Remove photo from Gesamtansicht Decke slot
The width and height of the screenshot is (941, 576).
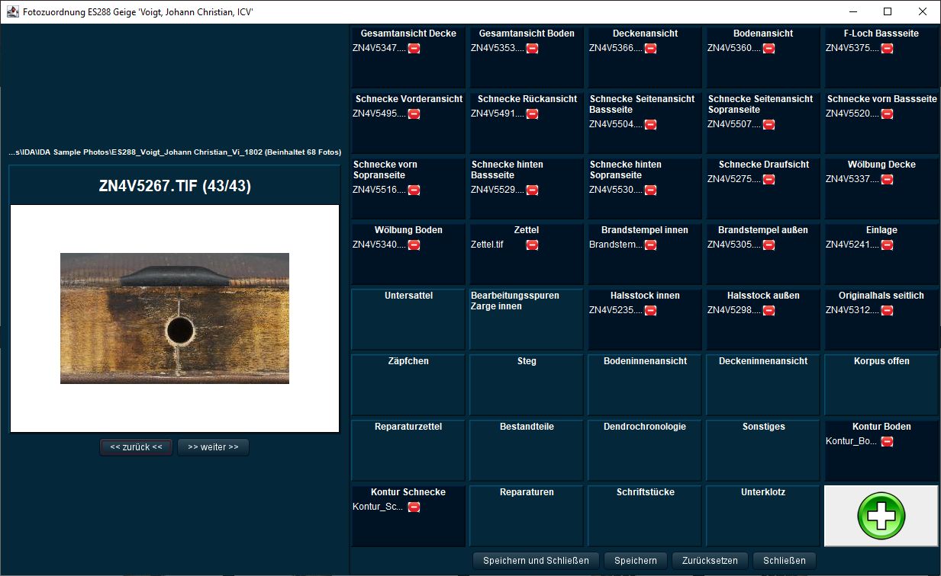point(414,49)
